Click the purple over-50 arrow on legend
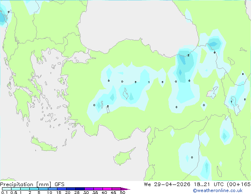This screenshot has height=194, width=251. coord(125,189)
